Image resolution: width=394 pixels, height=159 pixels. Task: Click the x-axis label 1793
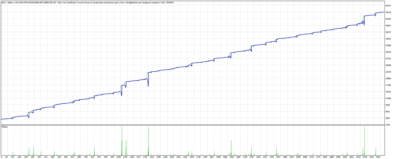tap(205, 157)
